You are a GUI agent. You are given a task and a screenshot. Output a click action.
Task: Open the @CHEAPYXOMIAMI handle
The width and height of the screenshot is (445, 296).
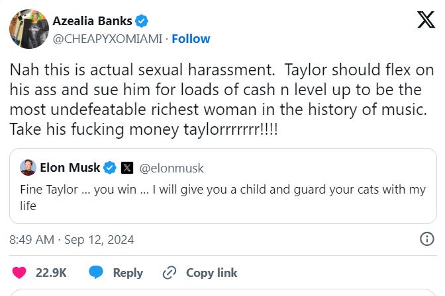(x=107, y=39)
